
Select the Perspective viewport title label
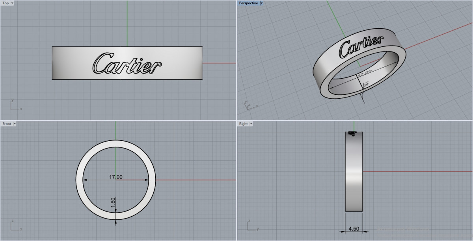248,3
